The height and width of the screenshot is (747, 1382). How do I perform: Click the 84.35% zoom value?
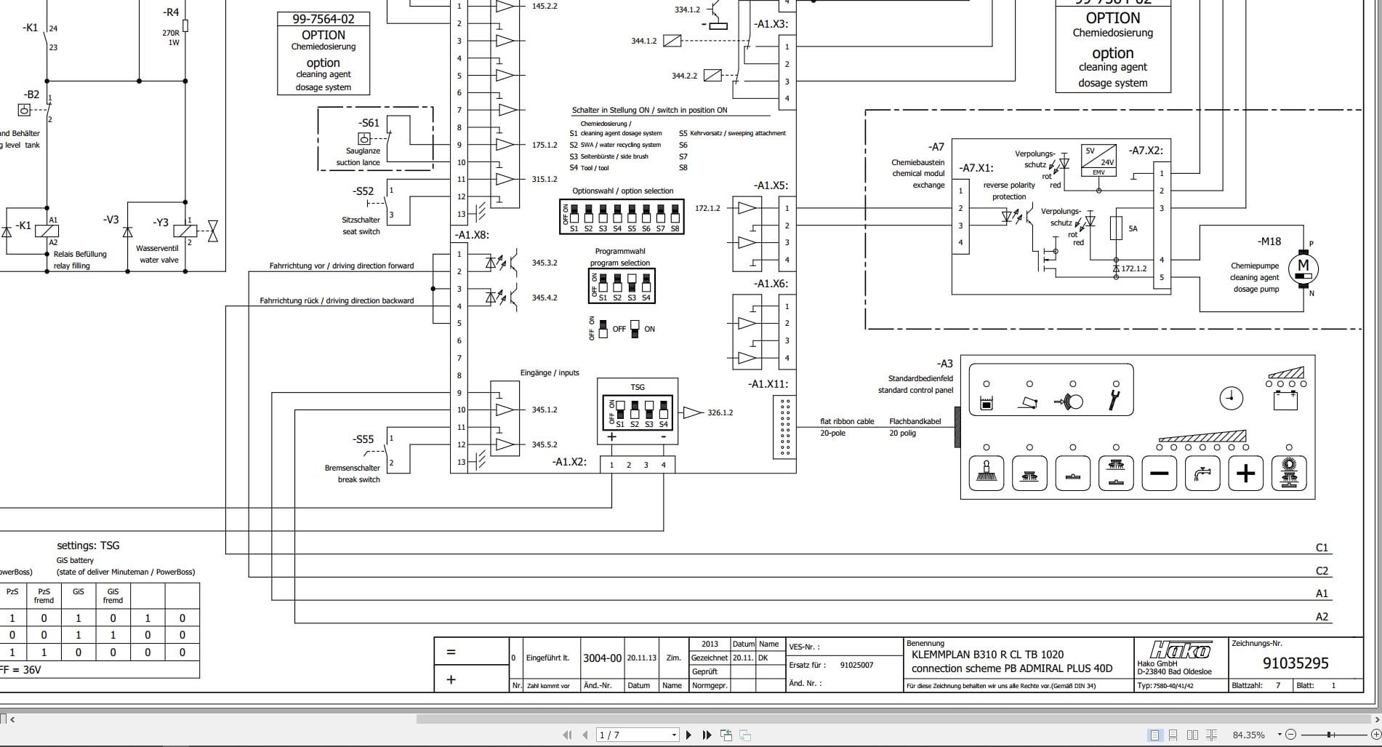[1249, 735]
